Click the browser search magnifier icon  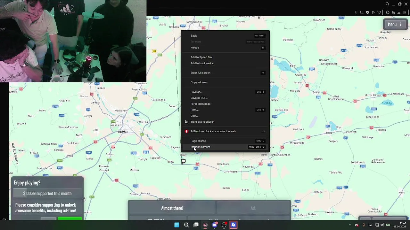pos(387,4)
